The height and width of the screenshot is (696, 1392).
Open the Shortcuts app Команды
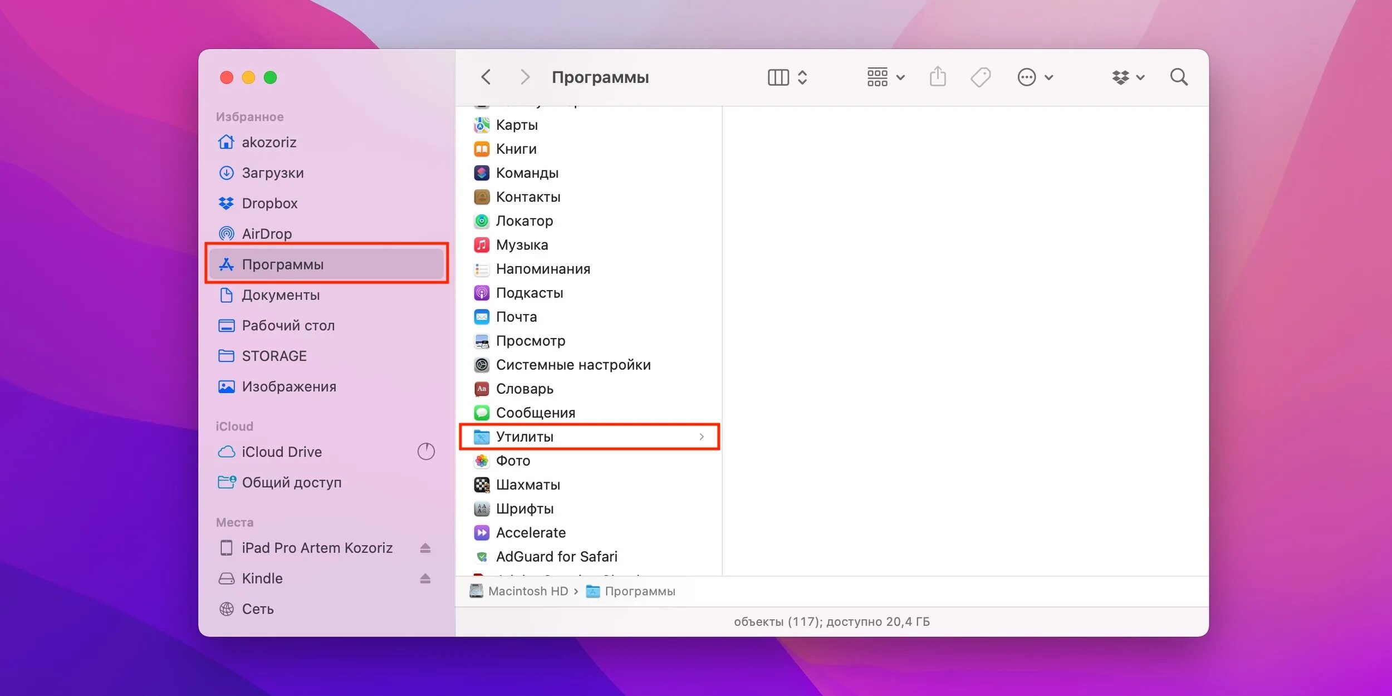pos(526,173)
